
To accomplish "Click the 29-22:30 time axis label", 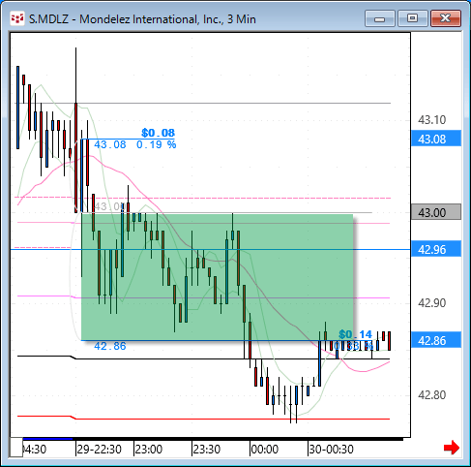I will pos(100,450).
